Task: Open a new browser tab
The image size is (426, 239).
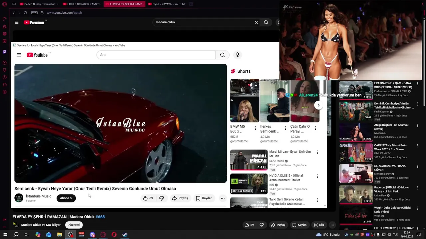Action: 191,4
